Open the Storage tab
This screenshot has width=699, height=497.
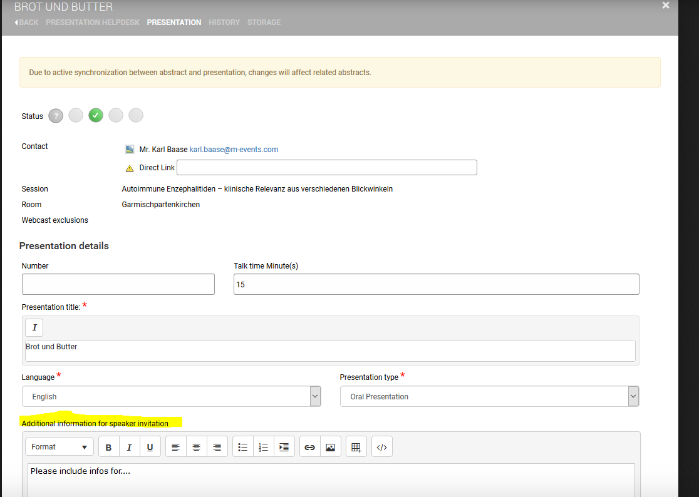coord(264,23)
